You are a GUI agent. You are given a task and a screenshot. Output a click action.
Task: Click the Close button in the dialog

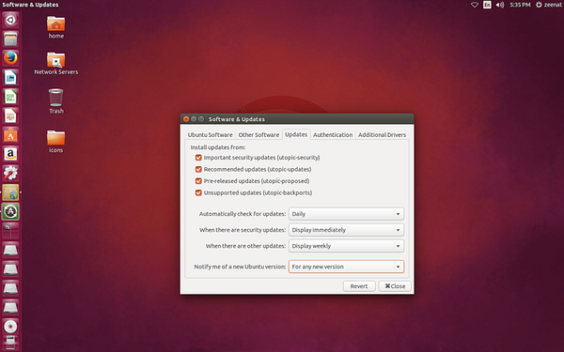point(395,286)
